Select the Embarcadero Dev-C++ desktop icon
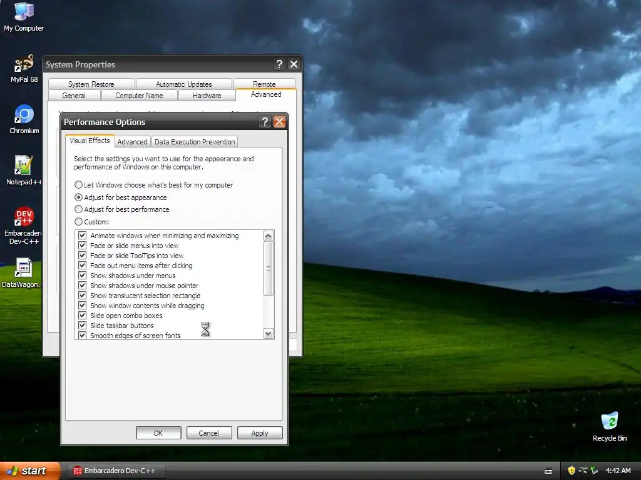 click(24, 225)
